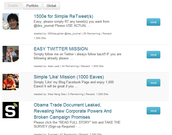Screen dimensions: 172x135
Task: Click the ReTweet description mentioning @des_journal
Action: pyautogui.click(x=72, y=24)
